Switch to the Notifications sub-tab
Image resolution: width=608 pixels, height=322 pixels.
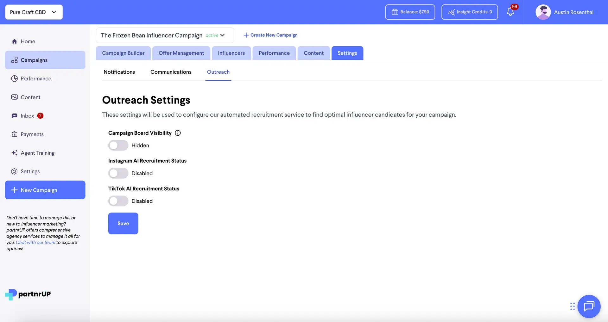[x=119, y=72]
